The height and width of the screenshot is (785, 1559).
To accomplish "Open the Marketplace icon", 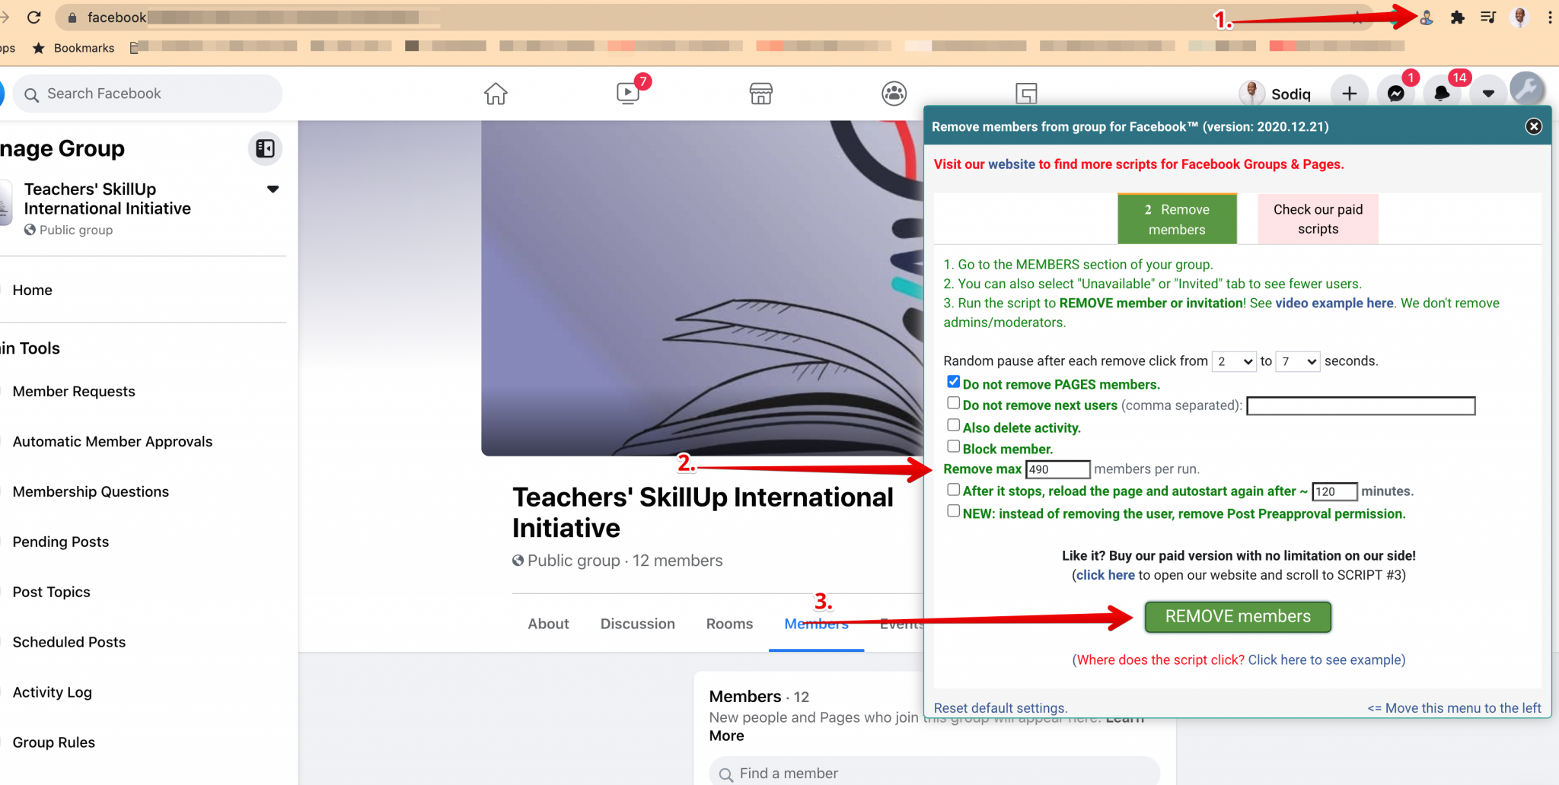I will (760, 93).
